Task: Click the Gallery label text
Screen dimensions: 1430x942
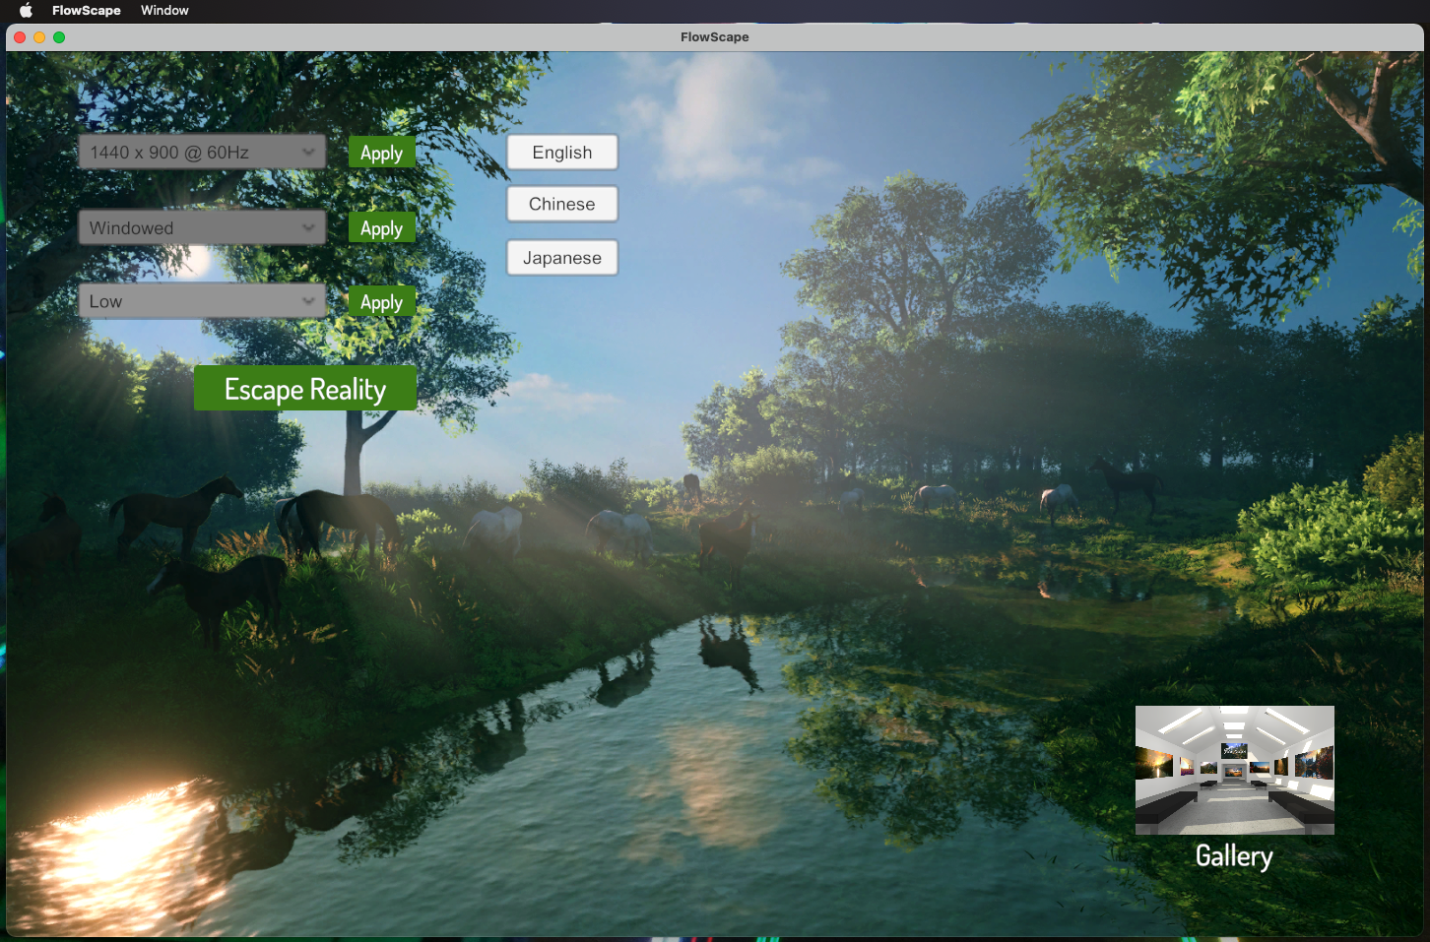Action: [1234, 856]
